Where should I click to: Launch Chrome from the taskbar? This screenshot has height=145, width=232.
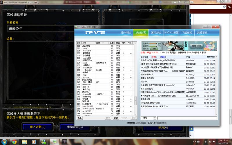point(14,142)
